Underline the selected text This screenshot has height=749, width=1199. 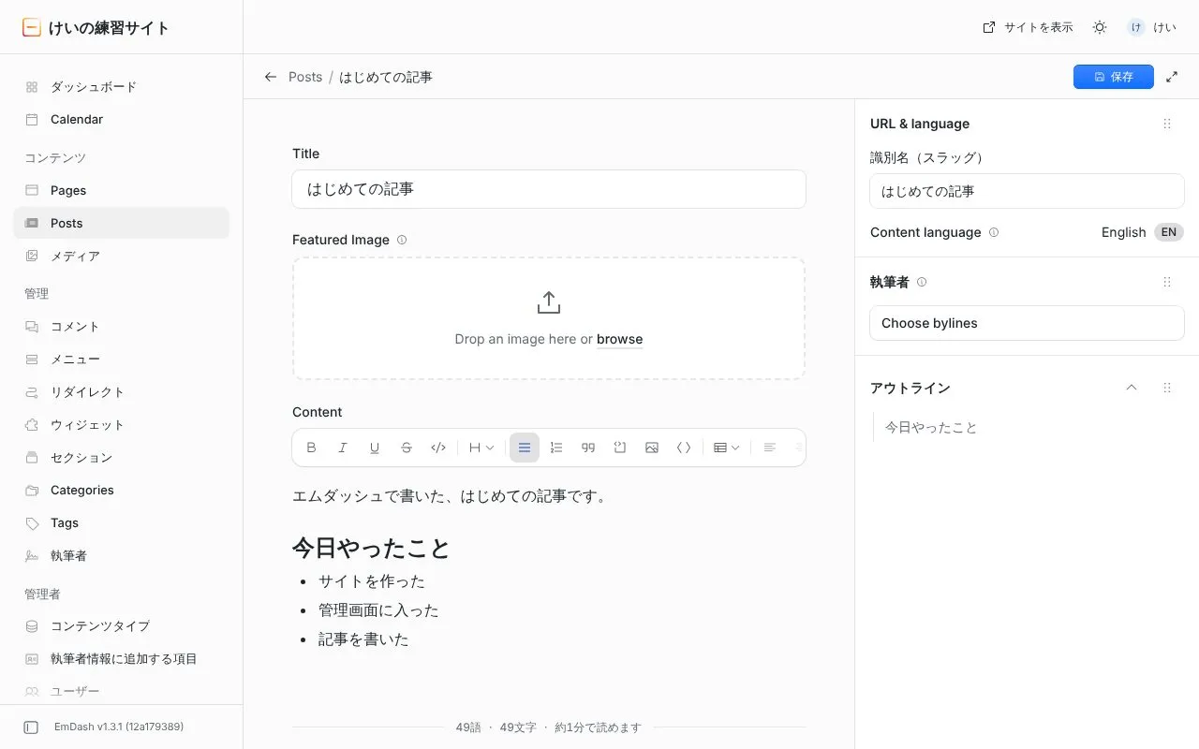[375, 448]
